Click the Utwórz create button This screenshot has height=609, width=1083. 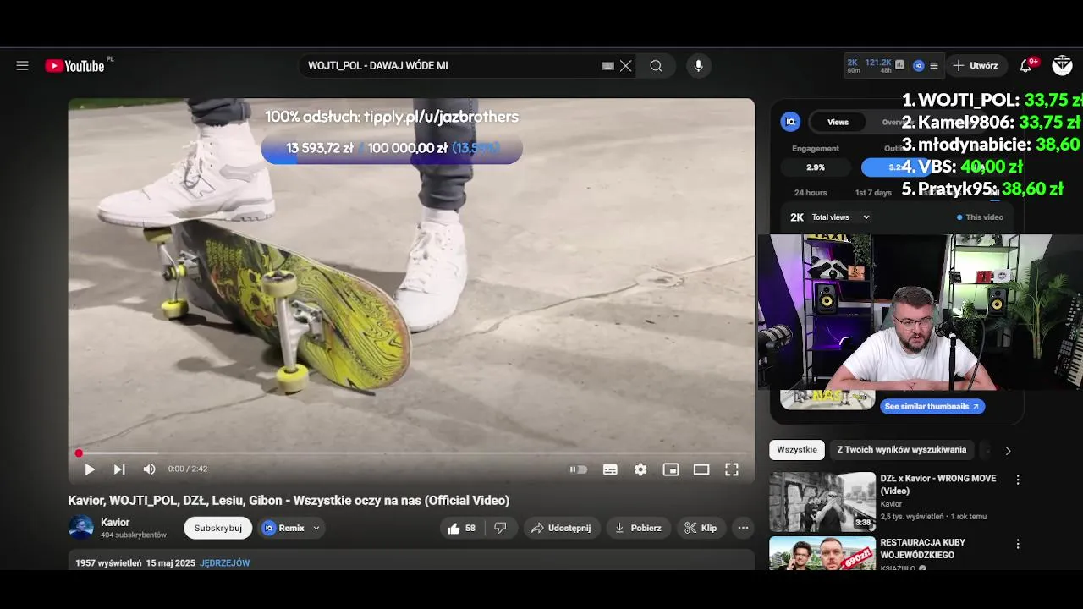(976, 65)
